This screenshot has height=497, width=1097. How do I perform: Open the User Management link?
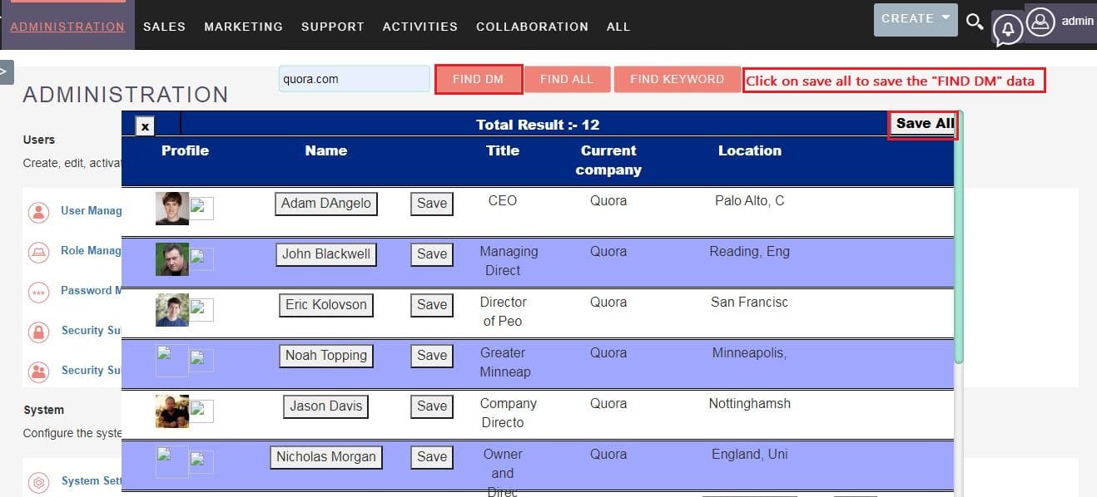click(92, 211)
